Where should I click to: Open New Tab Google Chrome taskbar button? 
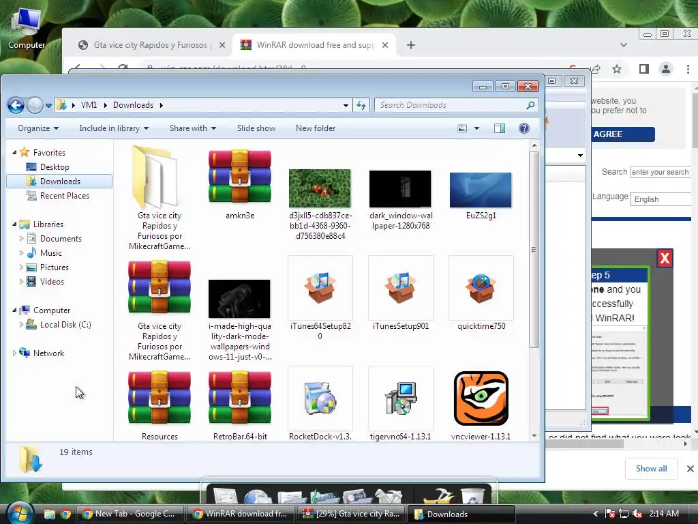[x=130, y=514]
